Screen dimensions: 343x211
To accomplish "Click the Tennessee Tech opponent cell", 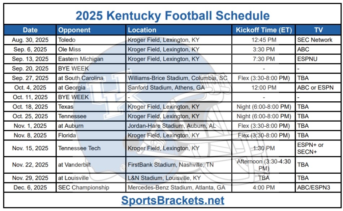I will [x=91, y=148].
